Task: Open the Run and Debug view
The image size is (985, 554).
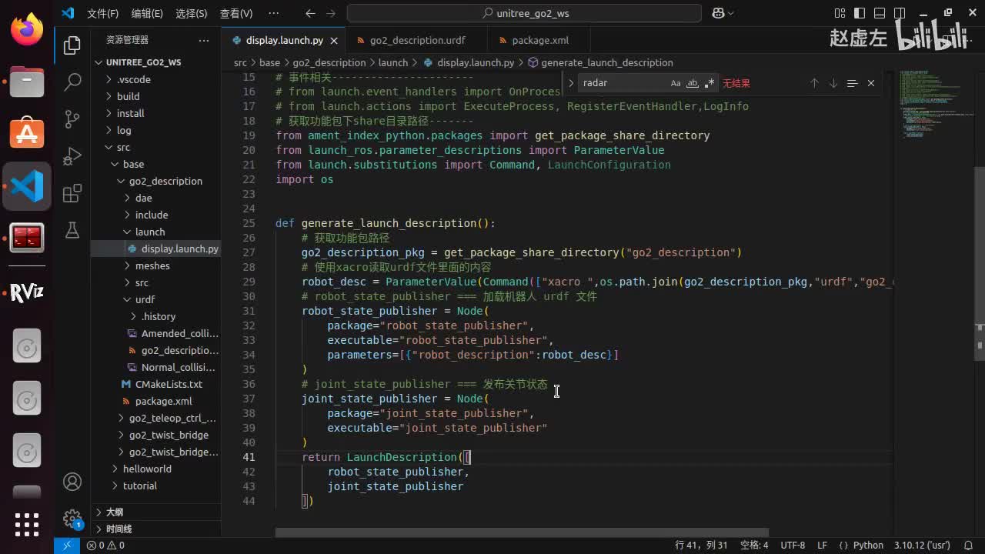Action: [x=72, y=156]
